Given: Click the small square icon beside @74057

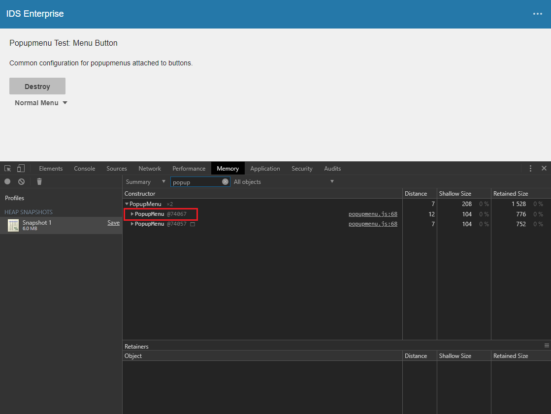Looking at the screenshot, I should tap(193, 224).
